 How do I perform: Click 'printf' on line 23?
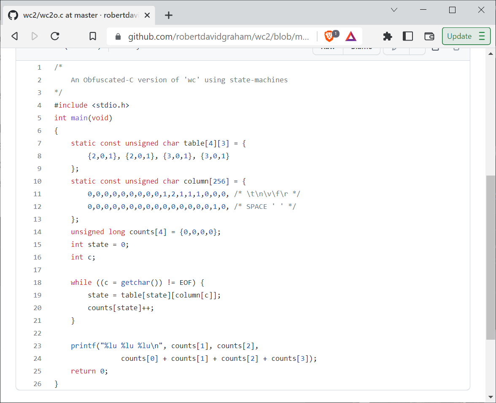(83, 346)
